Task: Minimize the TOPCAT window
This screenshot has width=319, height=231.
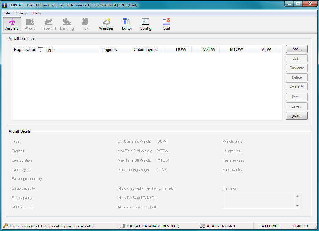Action: tap(289, 4)
